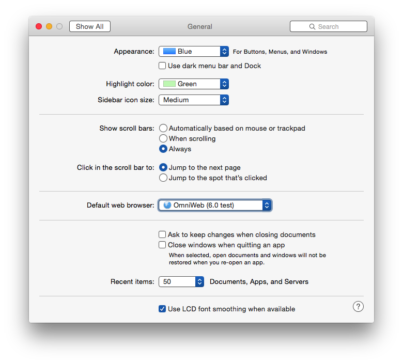Open the Default web browser dropdown

click(215, 205)
